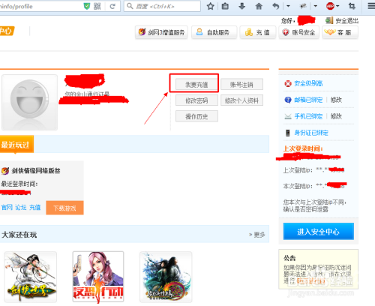Open Adblock Plus ABP icon

point(330,6)
